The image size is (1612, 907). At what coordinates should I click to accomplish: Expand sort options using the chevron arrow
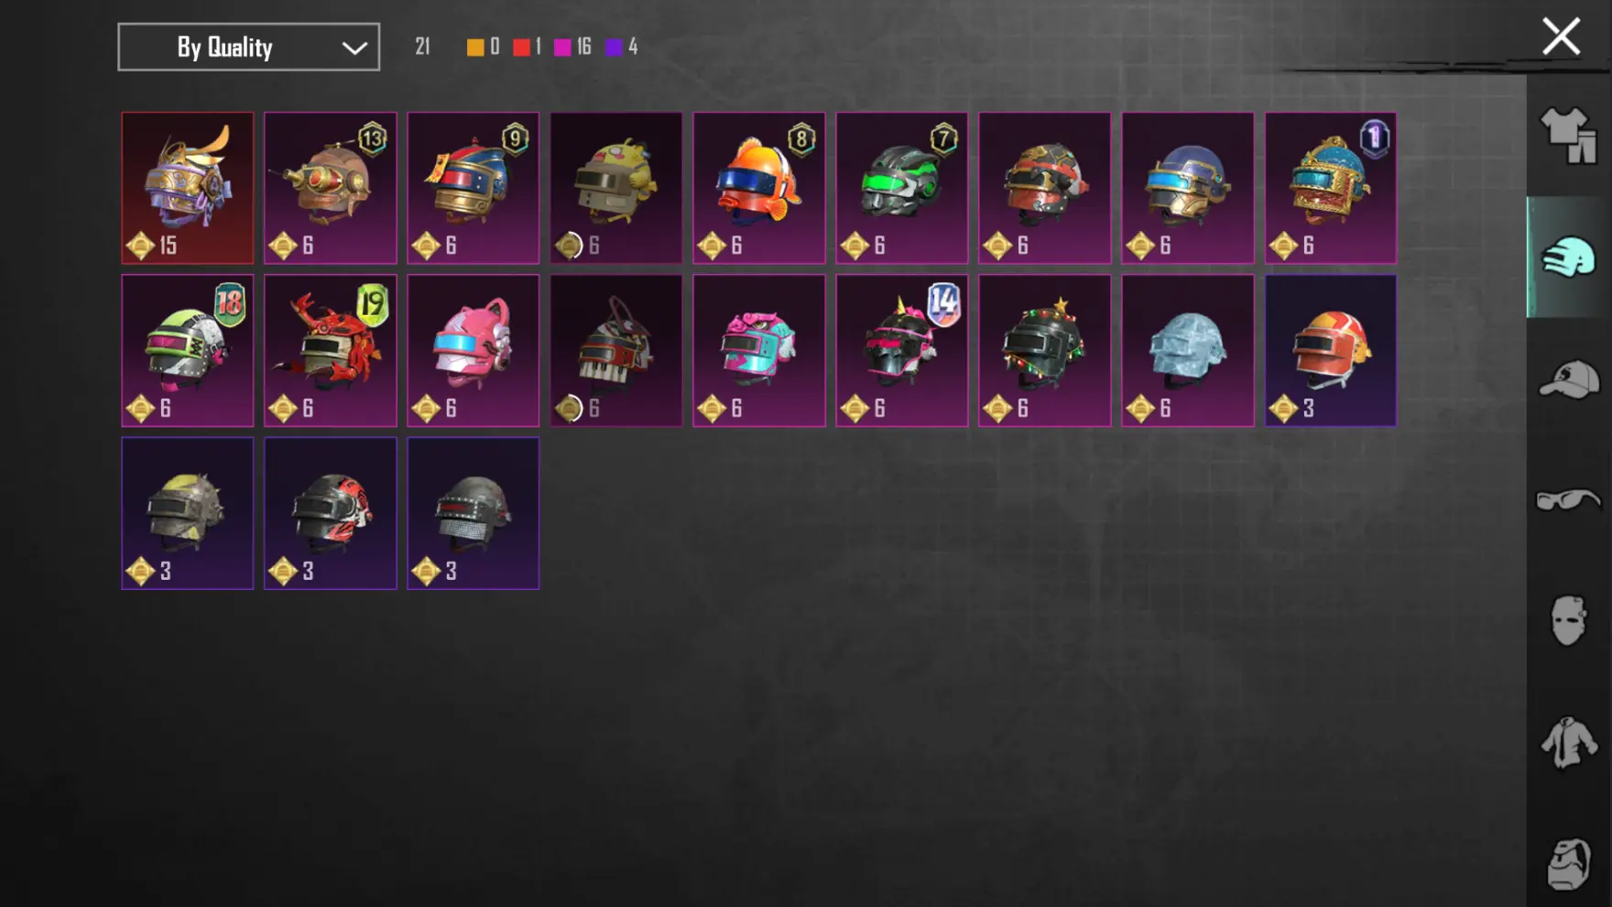tap(354, 48)
